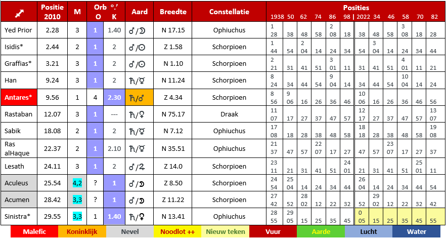The height and width of the screenshot is (239, 447).
Task: Click the yellow Noodlot ++ legend swatch
Action: tap(177, 231)
